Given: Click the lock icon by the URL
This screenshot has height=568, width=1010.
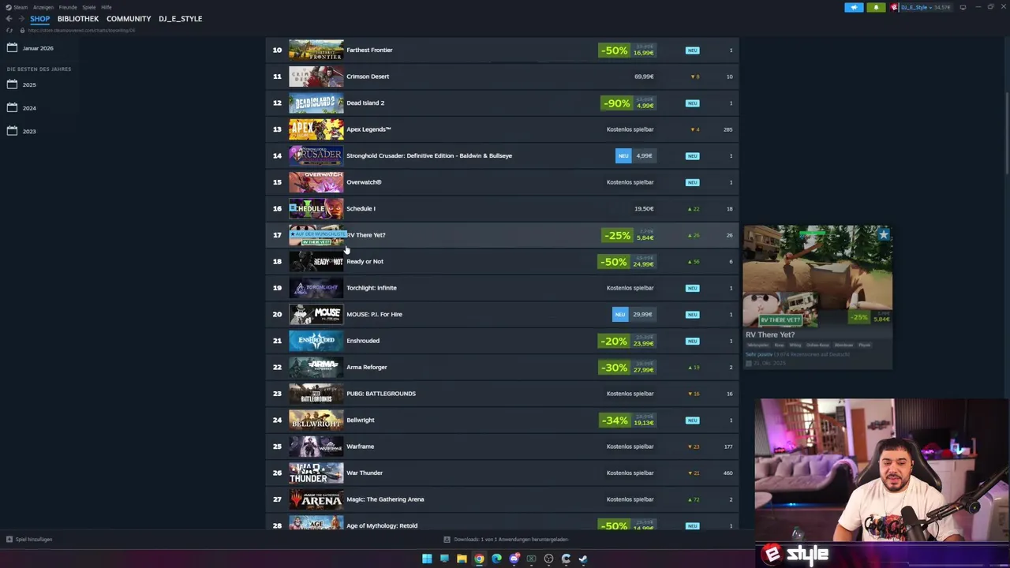Looking at the screenshot, I should click(22, 30).
